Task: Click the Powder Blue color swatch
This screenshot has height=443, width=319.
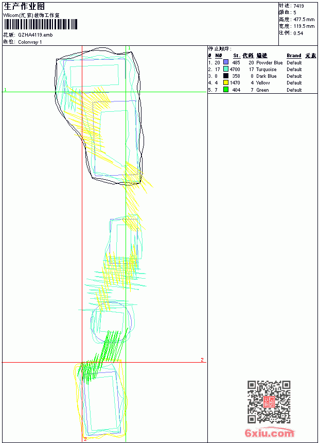Action: pyautogui.click(x=226, y=62)
